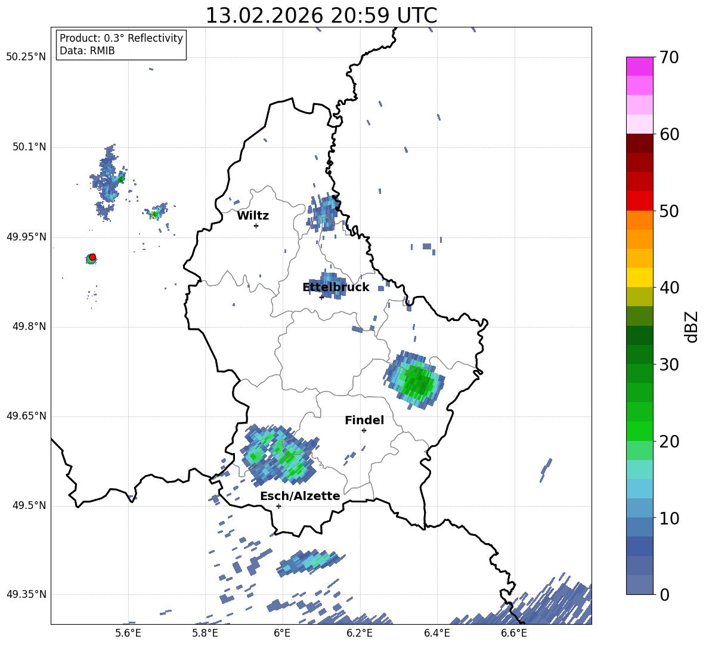This screenshot has height=645, width=706.
Task: Click the radar echo cluster north of Esch/Alzette
Action: (279, 454)
